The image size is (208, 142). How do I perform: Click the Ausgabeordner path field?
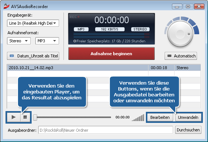105,130
